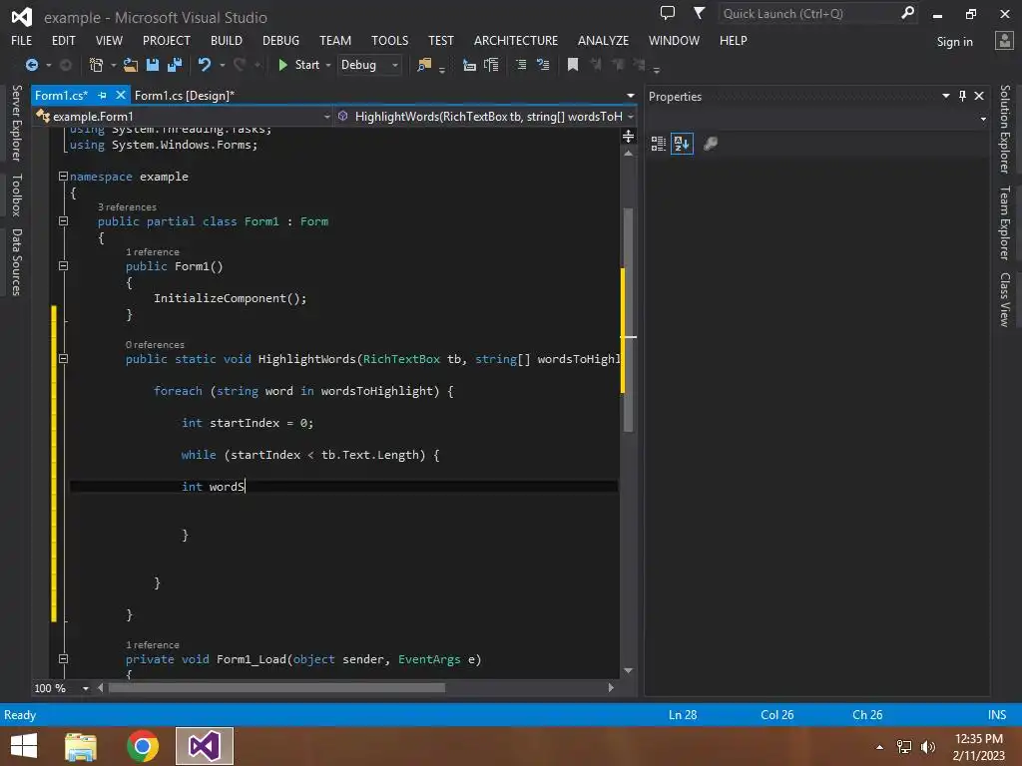The width and height of the screenshot is (1022, 766).
Task: Open the ANALYZE menu
Action: (603, 40)
